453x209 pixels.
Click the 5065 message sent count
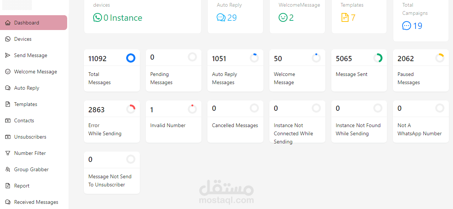click(344, 59)
